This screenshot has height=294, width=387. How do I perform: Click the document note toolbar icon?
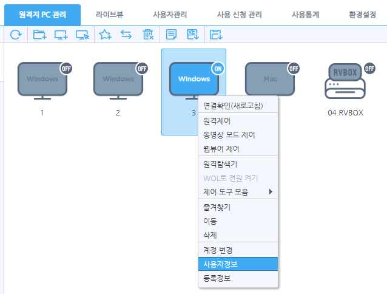[x=171, y=35]
